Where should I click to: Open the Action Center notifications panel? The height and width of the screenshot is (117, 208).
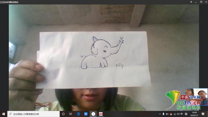203,114
